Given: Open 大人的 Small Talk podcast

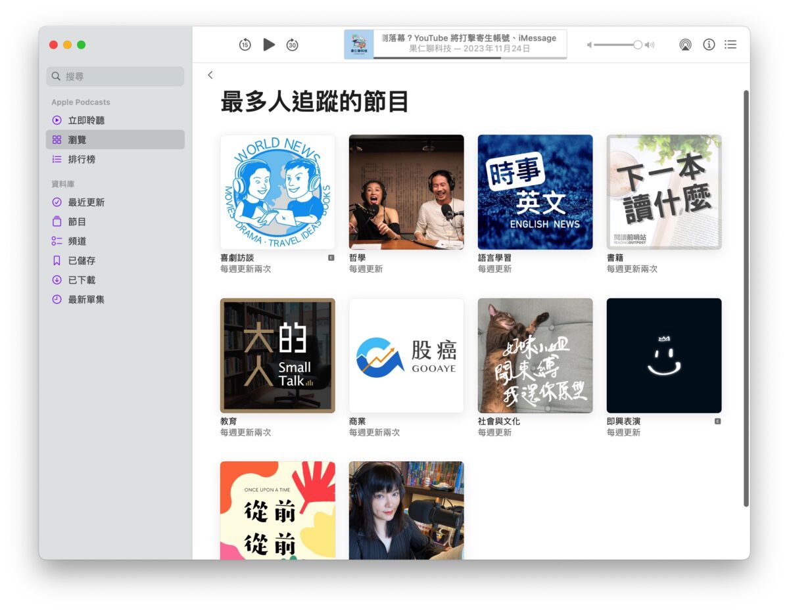Looking at the screenshot, I should [277, 355].
